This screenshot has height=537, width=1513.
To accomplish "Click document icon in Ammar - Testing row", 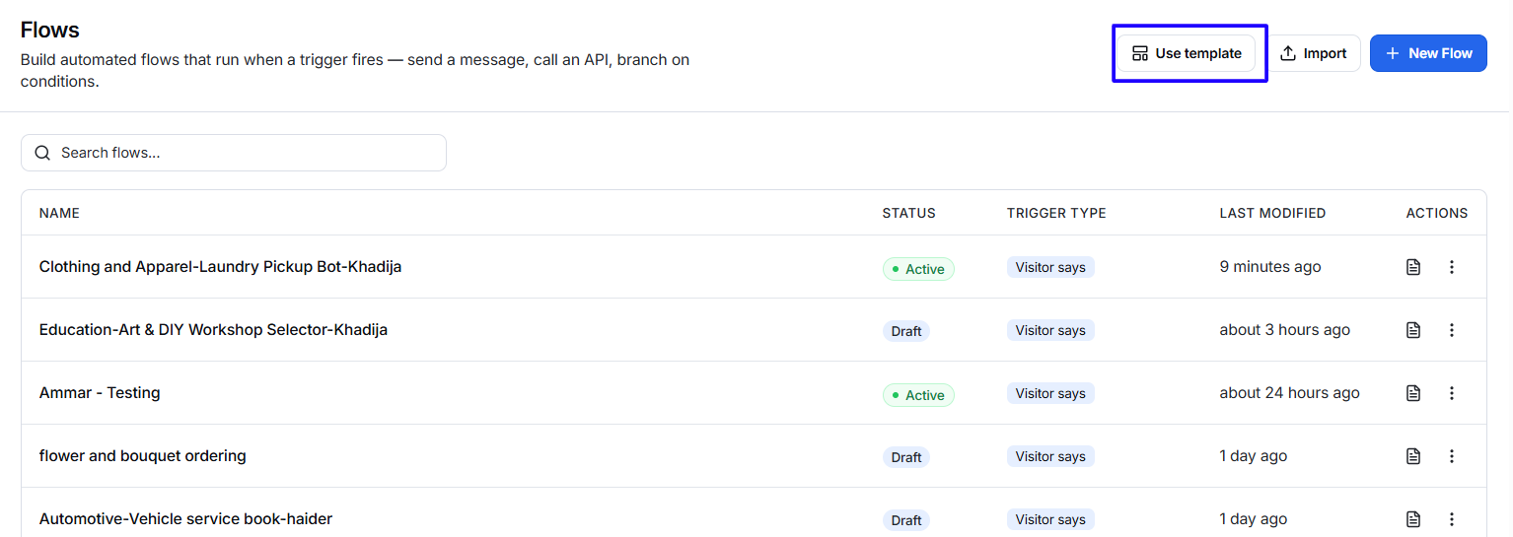I will point(1413,393).
